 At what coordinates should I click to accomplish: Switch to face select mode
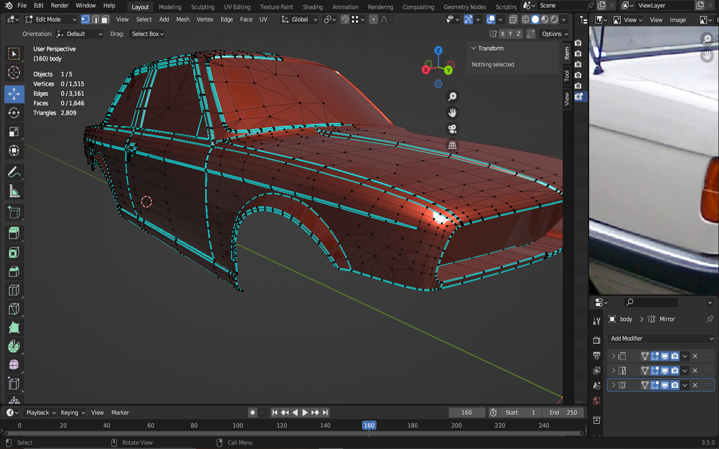click(105, 19)
